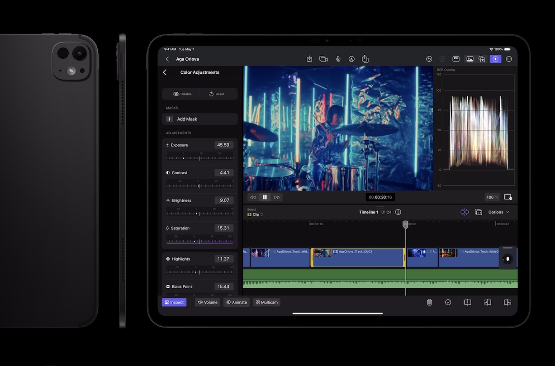Image resolution: width=555 pixels, height=366 pixels.
Task: Select the Live Drawing pencil icon
Action: click(x=351, y=59)
